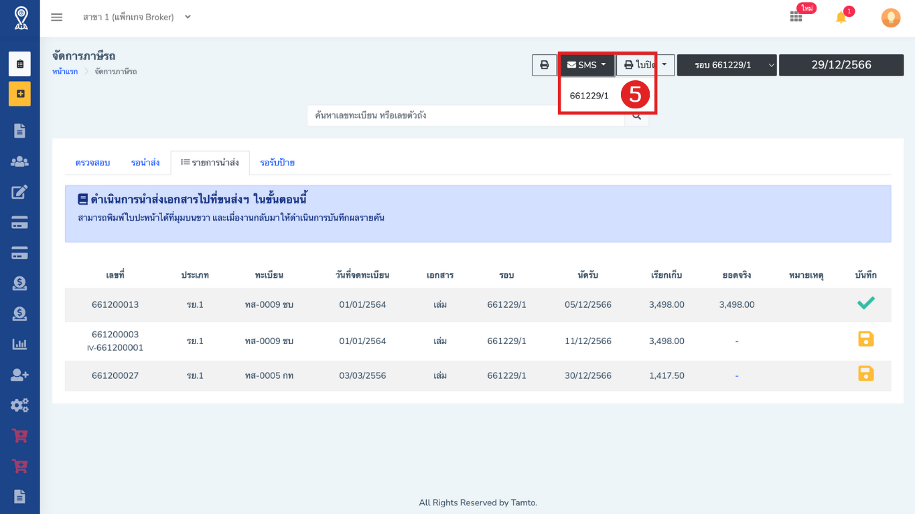Select the รายการนำส่ง tab
915x514 pixels.
[210, 163]
